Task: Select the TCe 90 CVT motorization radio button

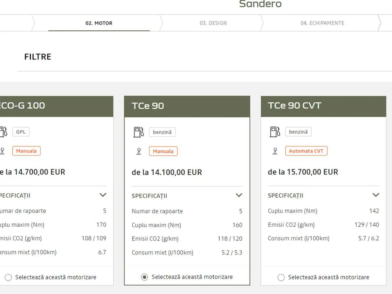Action: point(281,277)
